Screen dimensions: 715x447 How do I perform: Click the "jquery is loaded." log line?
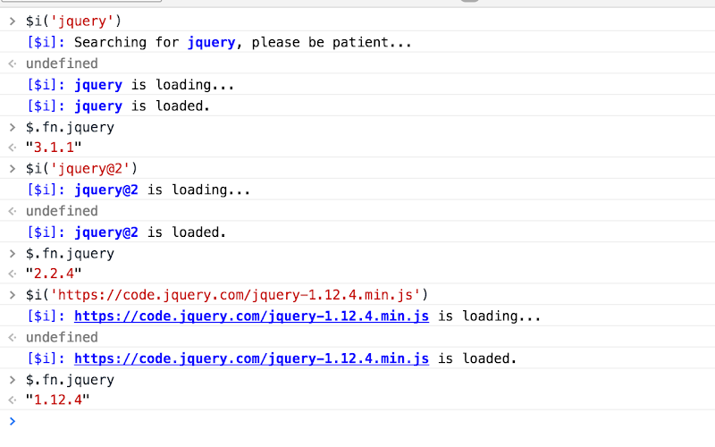coord(118,105)
